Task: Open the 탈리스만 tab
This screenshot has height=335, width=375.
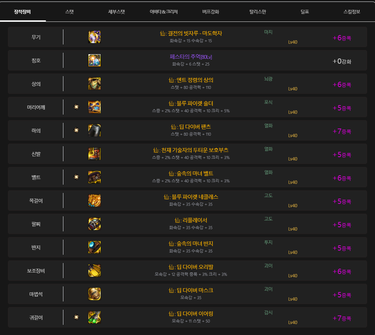Action: (258, 12)
